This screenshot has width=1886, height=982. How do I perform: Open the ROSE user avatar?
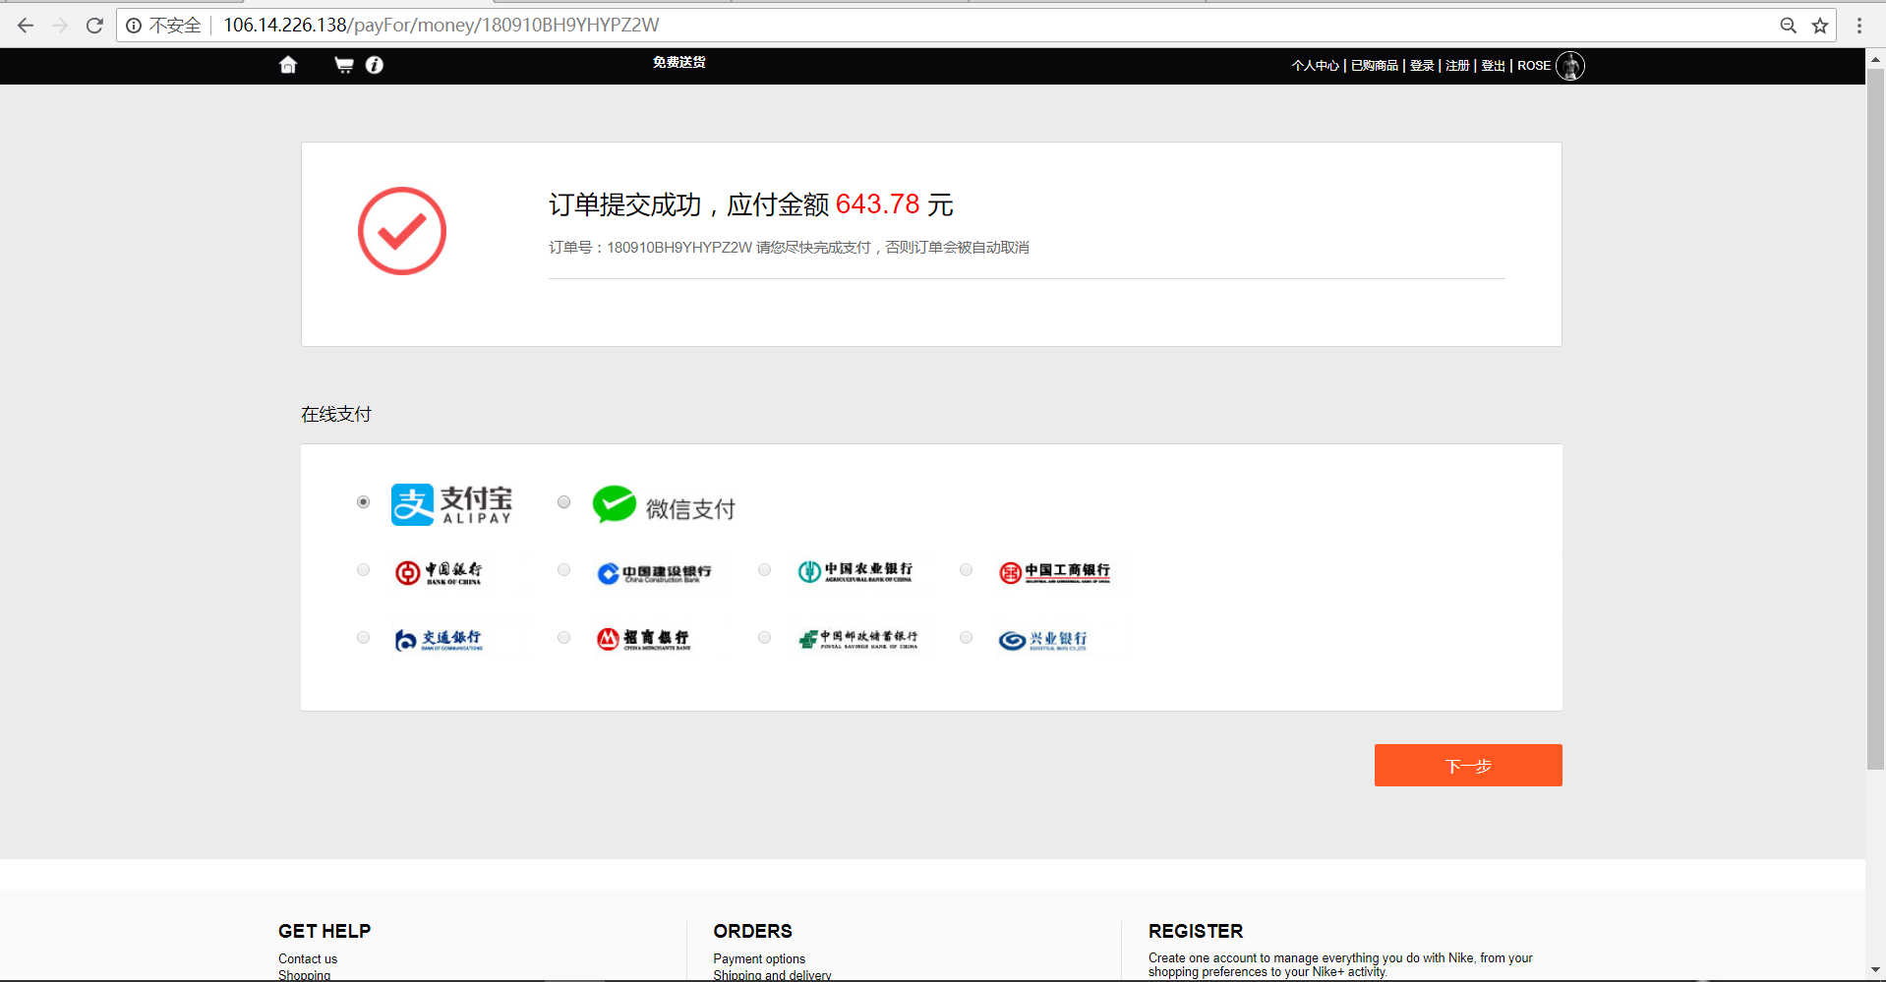tap(1570, 66)
